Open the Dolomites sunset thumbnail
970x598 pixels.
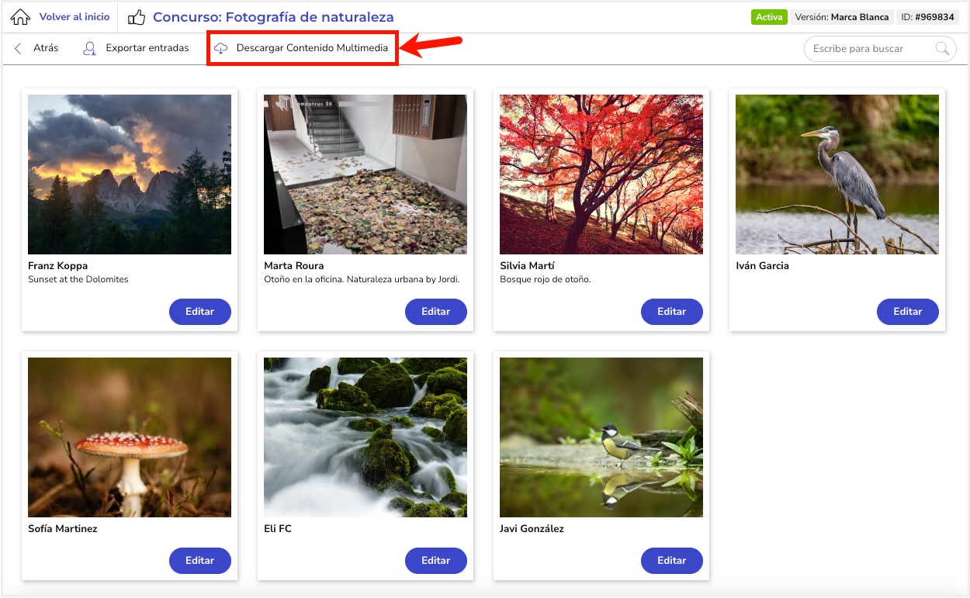pyautogui.click(x=130, y=175)
